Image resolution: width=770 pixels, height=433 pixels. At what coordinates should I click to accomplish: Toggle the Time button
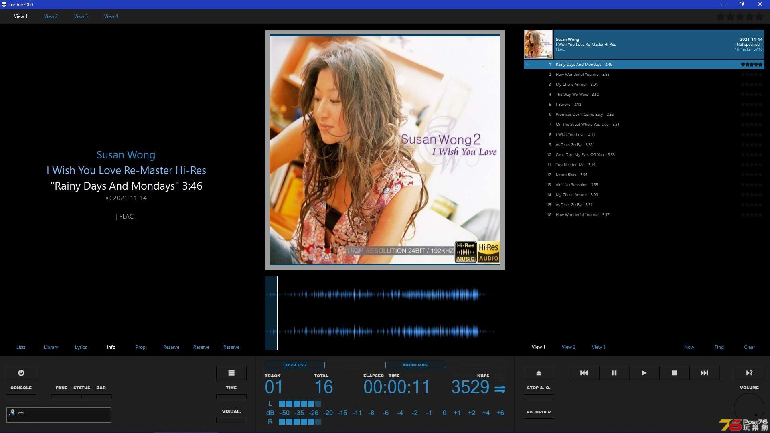pos(231,397)
